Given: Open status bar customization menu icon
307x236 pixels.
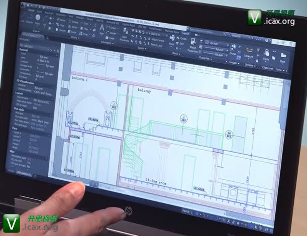Looking at the screenshot, I should coord(271,230).
